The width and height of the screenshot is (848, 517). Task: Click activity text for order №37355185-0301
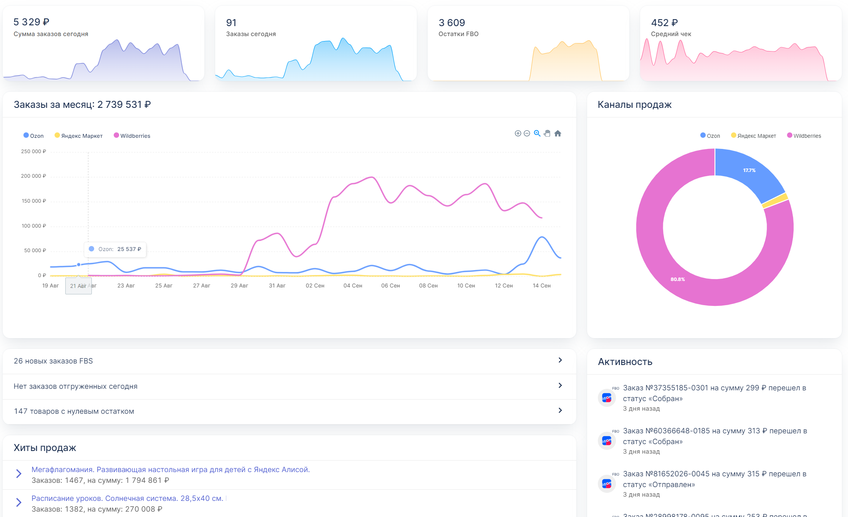(x=715, y=393)
